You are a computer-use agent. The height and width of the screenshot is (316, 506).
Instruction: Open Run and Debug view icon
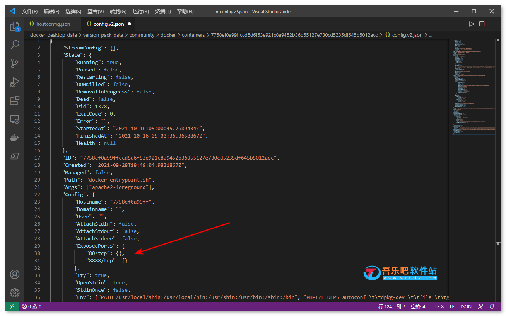(15, 82)
